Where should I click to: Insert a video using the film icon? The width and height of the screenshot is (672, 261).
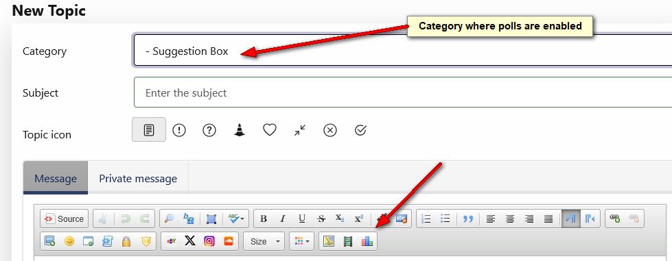tap(348, 241)
